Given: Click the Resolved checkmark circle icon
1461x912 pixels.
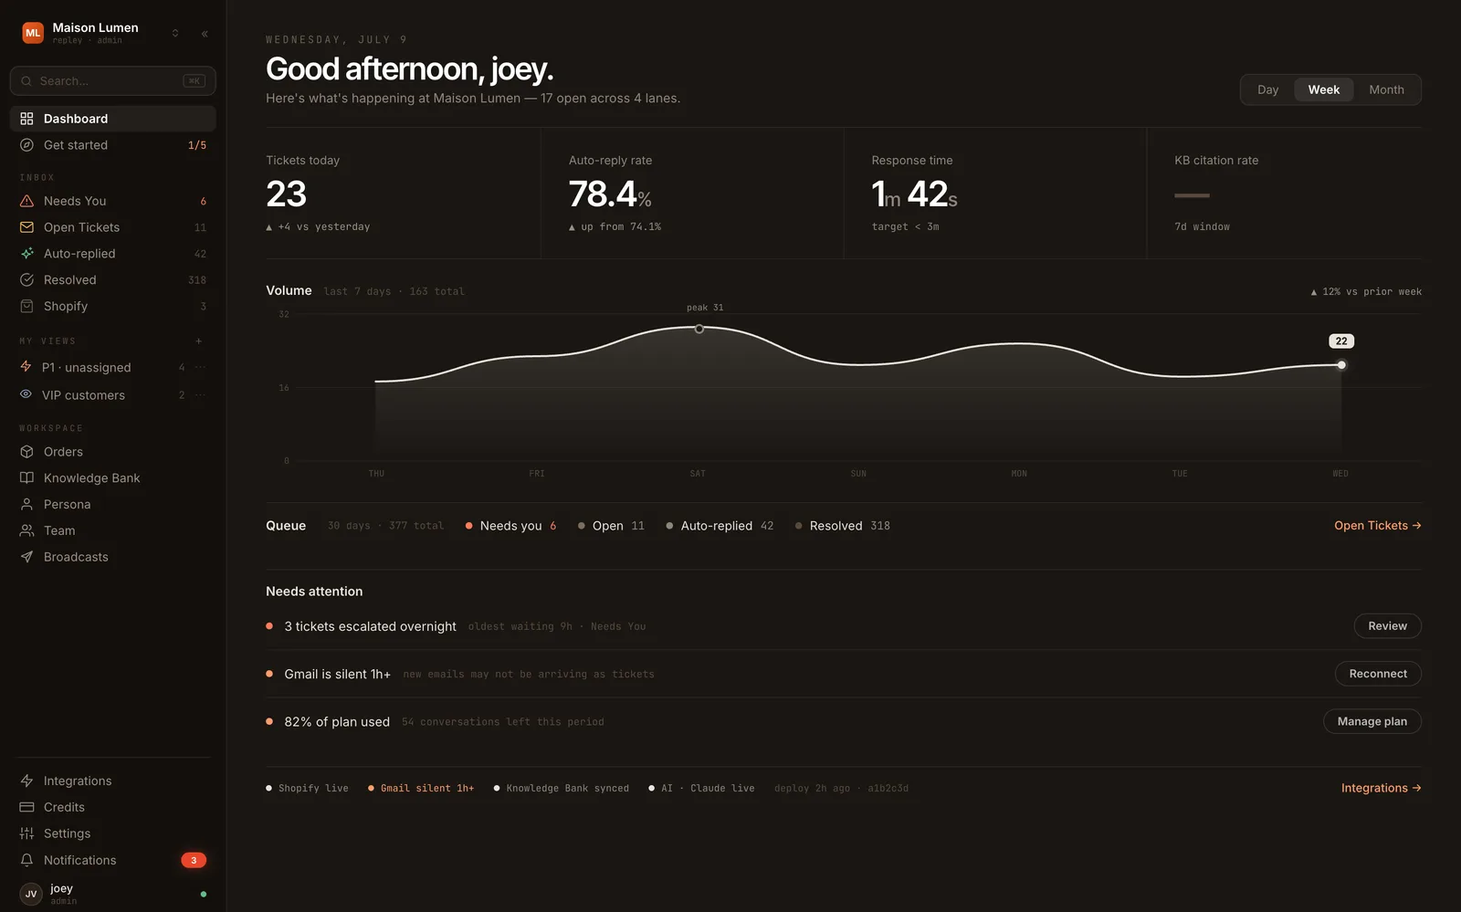Looking at the screenshot, I should [x=26, y=280].
